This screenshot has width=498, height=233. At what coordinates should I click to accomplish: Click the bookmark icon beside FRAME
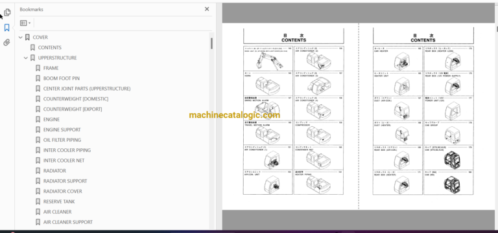click(38, 68)
